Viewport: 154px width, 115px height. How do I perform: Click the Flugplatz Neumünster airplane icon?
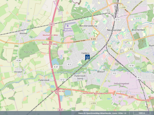tap(68, 26)
